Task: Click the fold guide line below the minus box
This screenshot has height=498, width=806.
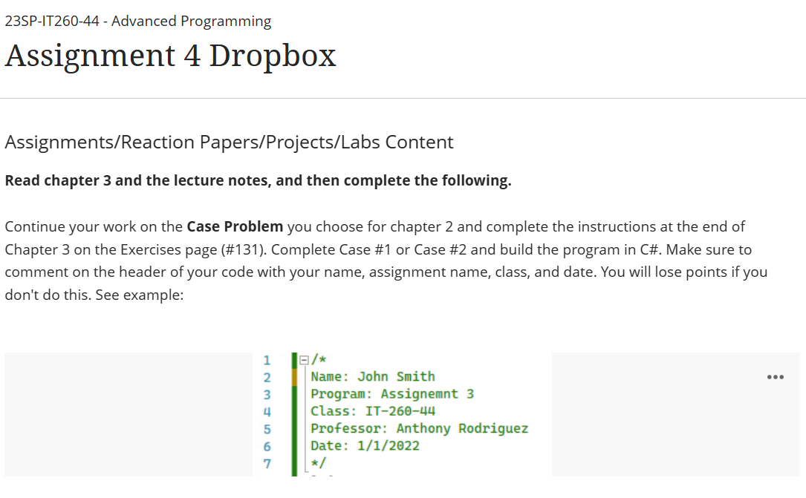Action: click(305, 416)
